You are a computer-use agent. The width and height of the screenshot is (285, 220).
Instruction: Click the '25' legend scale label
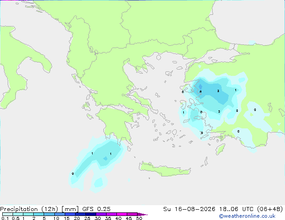point(87,218)
